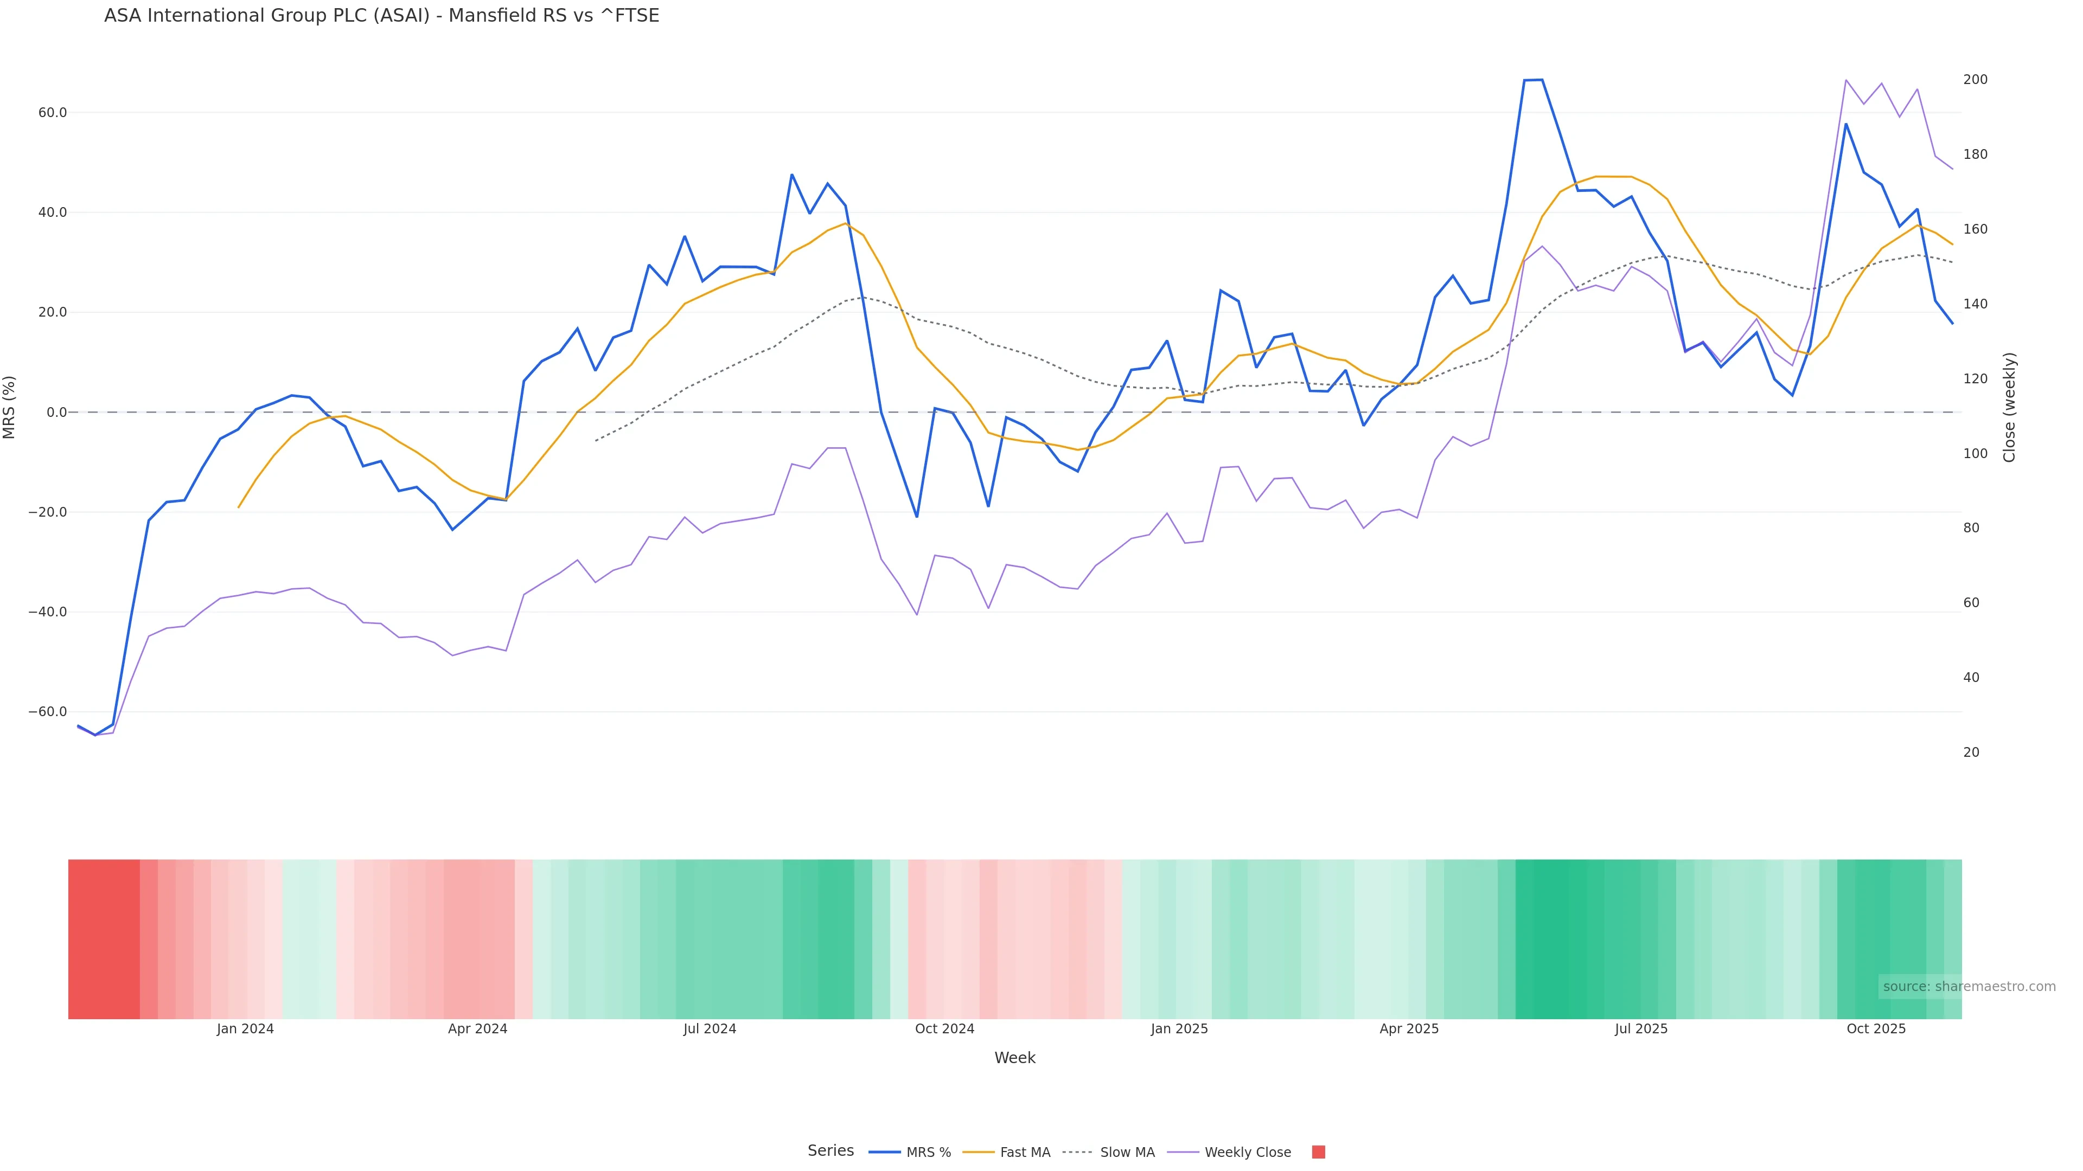The width and height of the screenshot is (2083, 1171).
Task: Click the 'Series' legend title
Action: tap(830, 1151)
